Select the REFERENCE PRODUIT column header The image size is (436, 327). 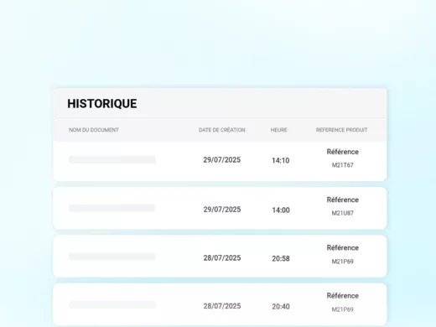click(341, 130)
